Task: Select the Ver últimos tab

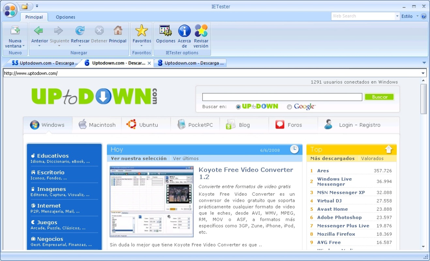Action: 186,159
